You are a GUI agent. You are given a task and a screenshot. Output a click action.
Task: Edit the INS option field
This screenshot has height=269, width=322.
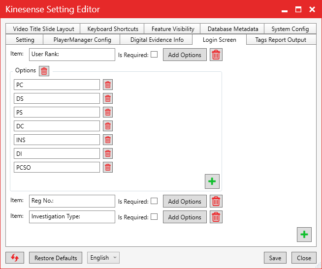[x=57, y=140]
